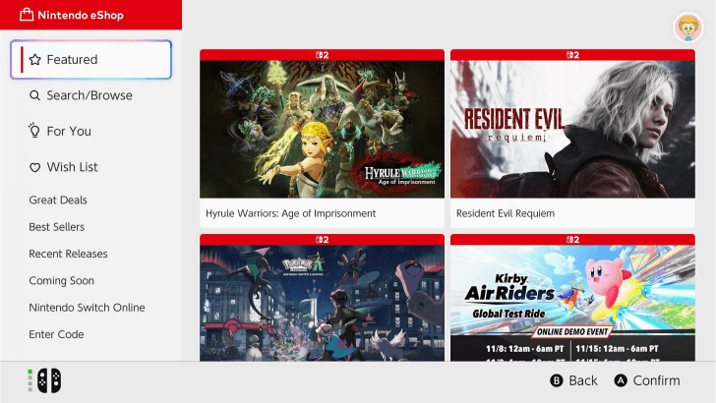Go to Best Sellers

click(57, 227)
